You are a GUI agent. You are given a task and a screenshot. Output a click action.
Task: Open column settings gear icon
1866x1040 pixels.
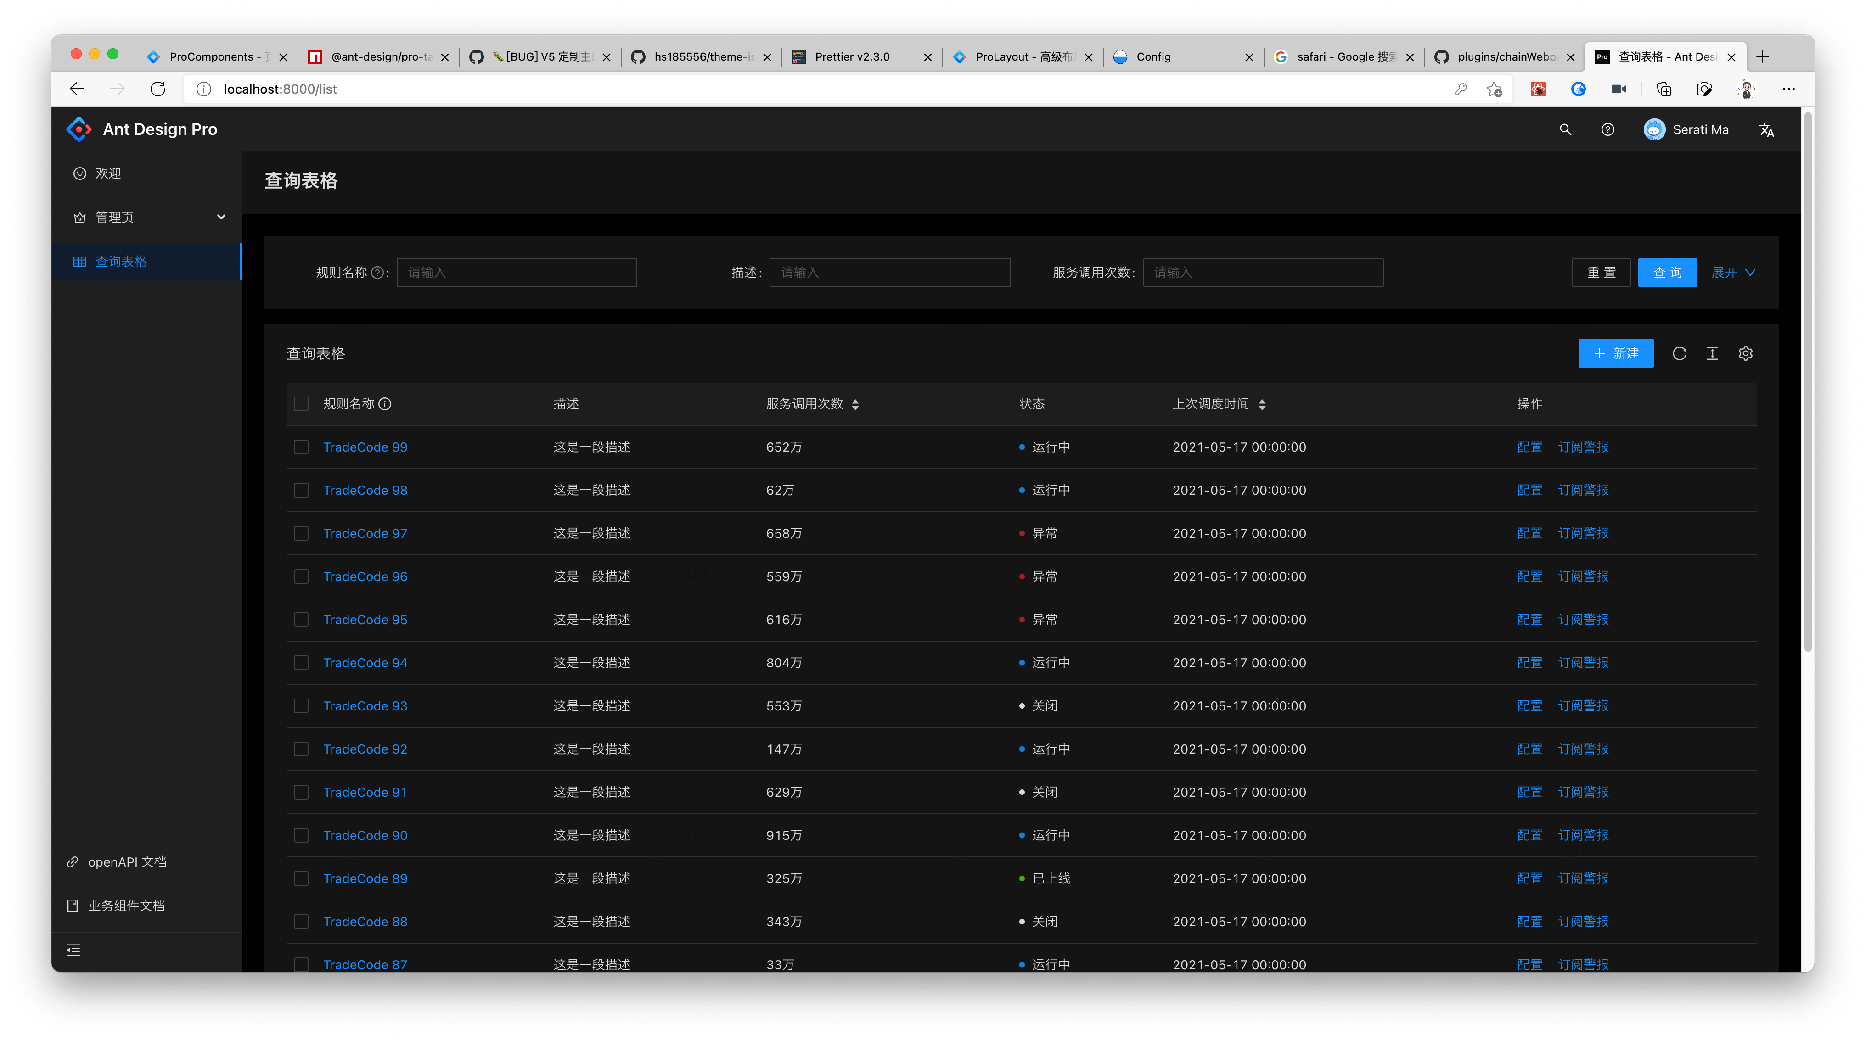pyautogui.click(x=1746, y=353)
